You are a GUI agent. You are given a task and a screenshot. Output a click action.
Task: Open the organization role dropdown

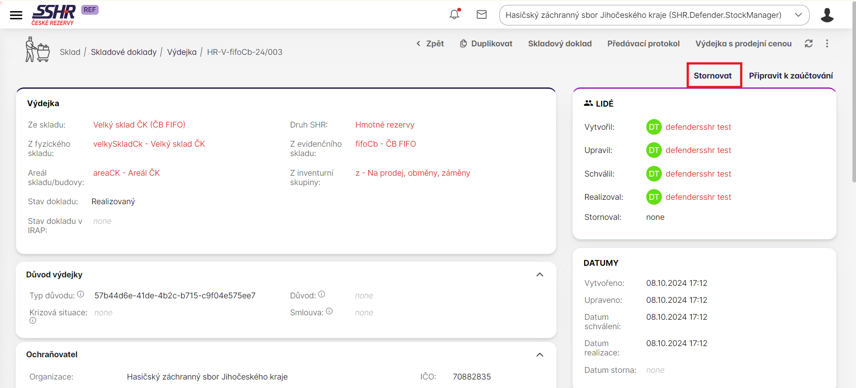pyautogui.click(x=654, y=15)
